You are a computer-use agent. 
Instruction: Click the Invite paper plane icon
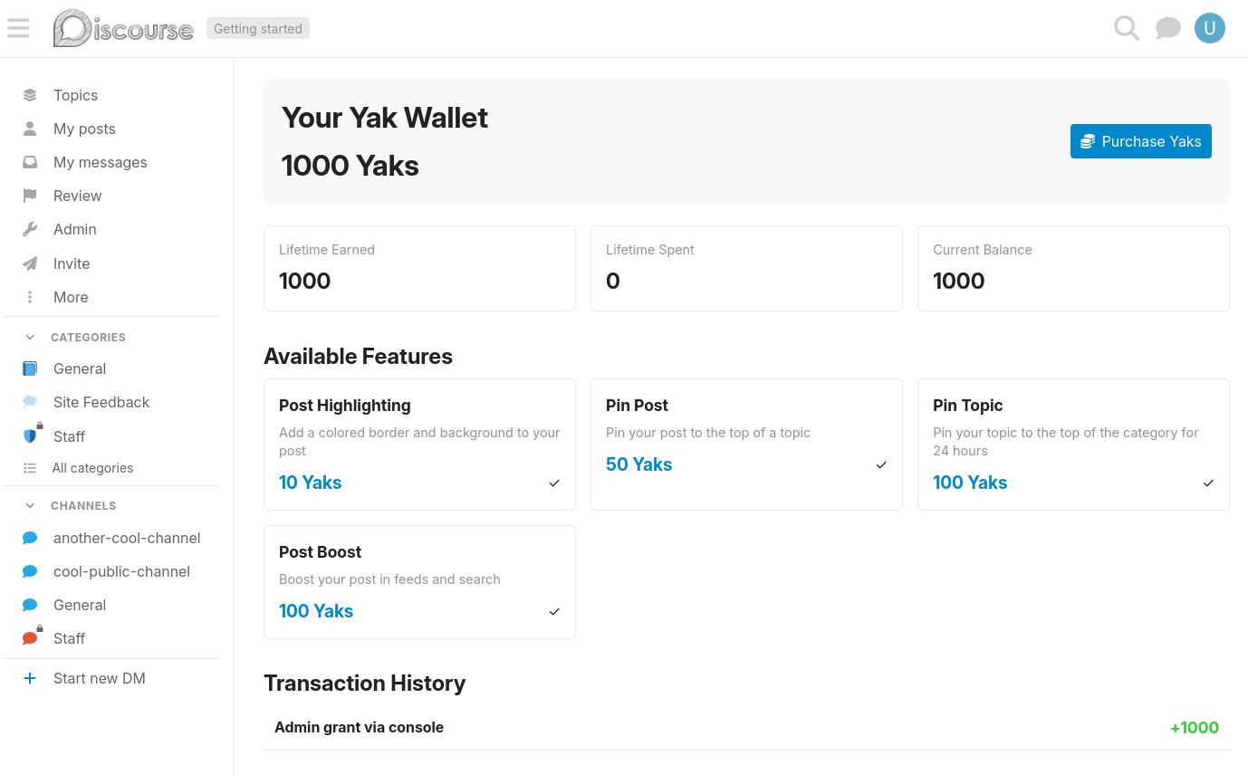click(30, 263)
